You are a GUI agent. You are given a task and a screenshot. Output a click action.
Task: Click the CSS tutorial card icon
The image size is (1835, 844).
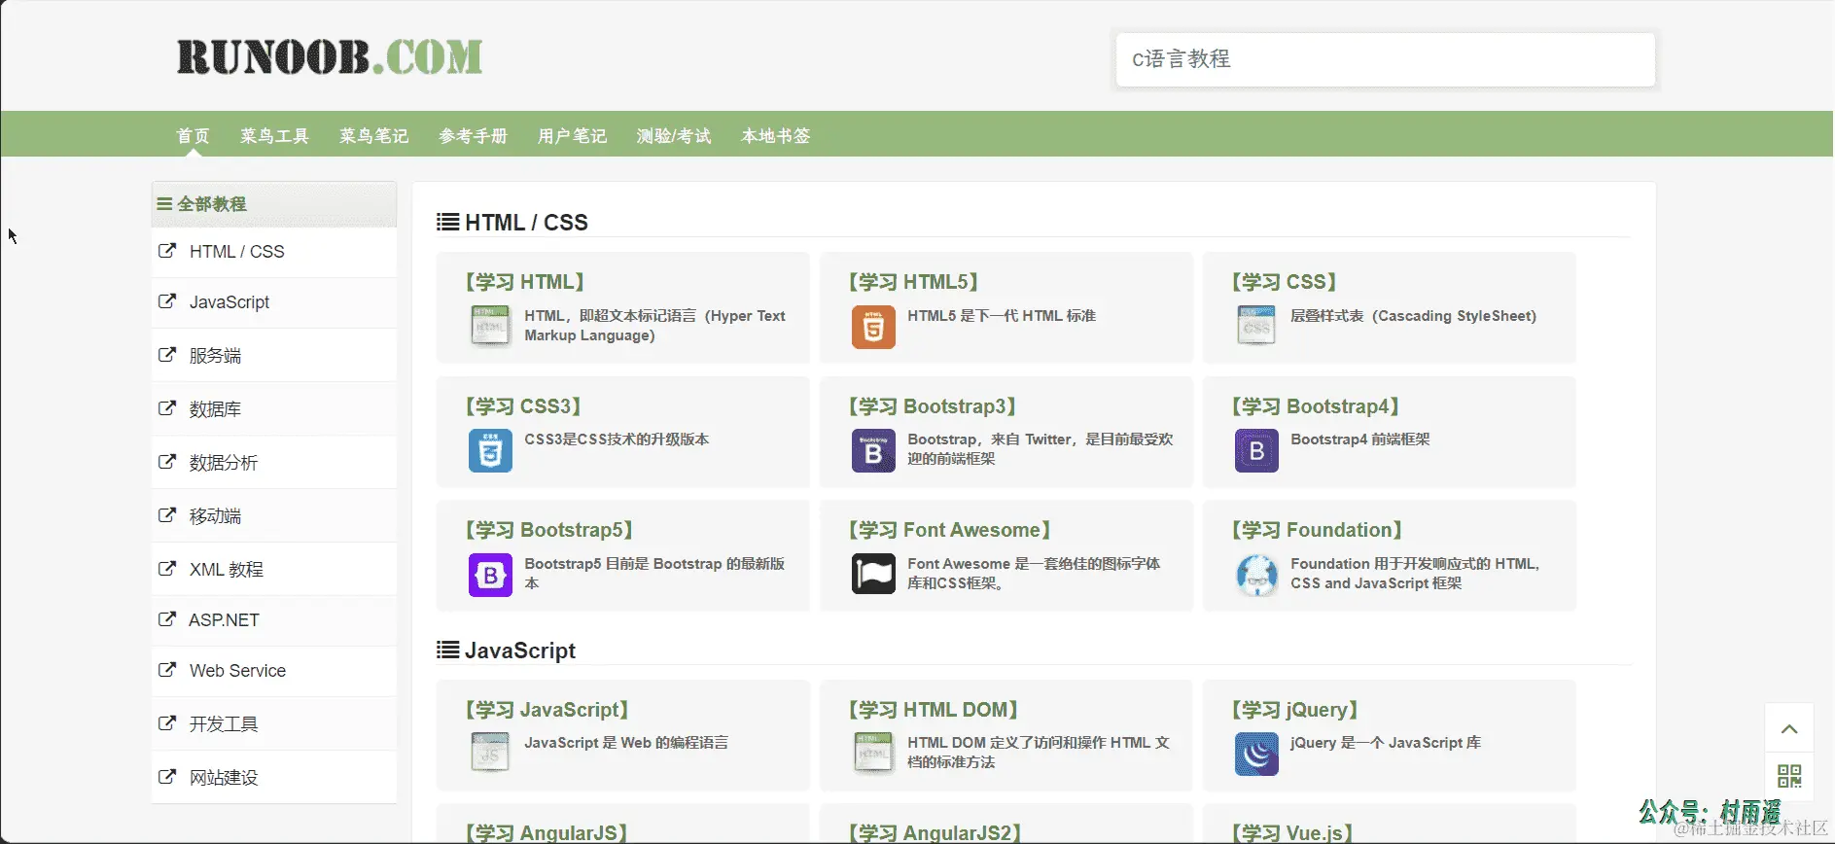click(x=1256, y=327)
